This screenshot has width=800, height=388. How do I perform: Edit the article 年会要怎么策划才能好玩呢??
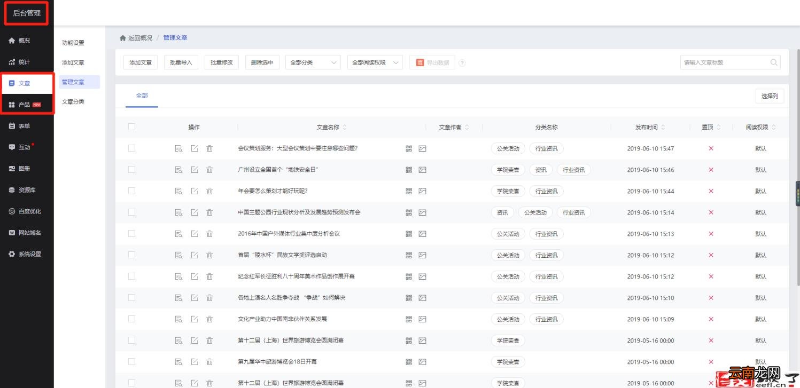pyautogui.click(x=195, y=191)
